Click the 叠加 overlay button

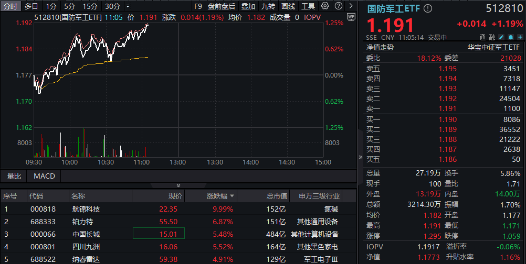[248, 6]
